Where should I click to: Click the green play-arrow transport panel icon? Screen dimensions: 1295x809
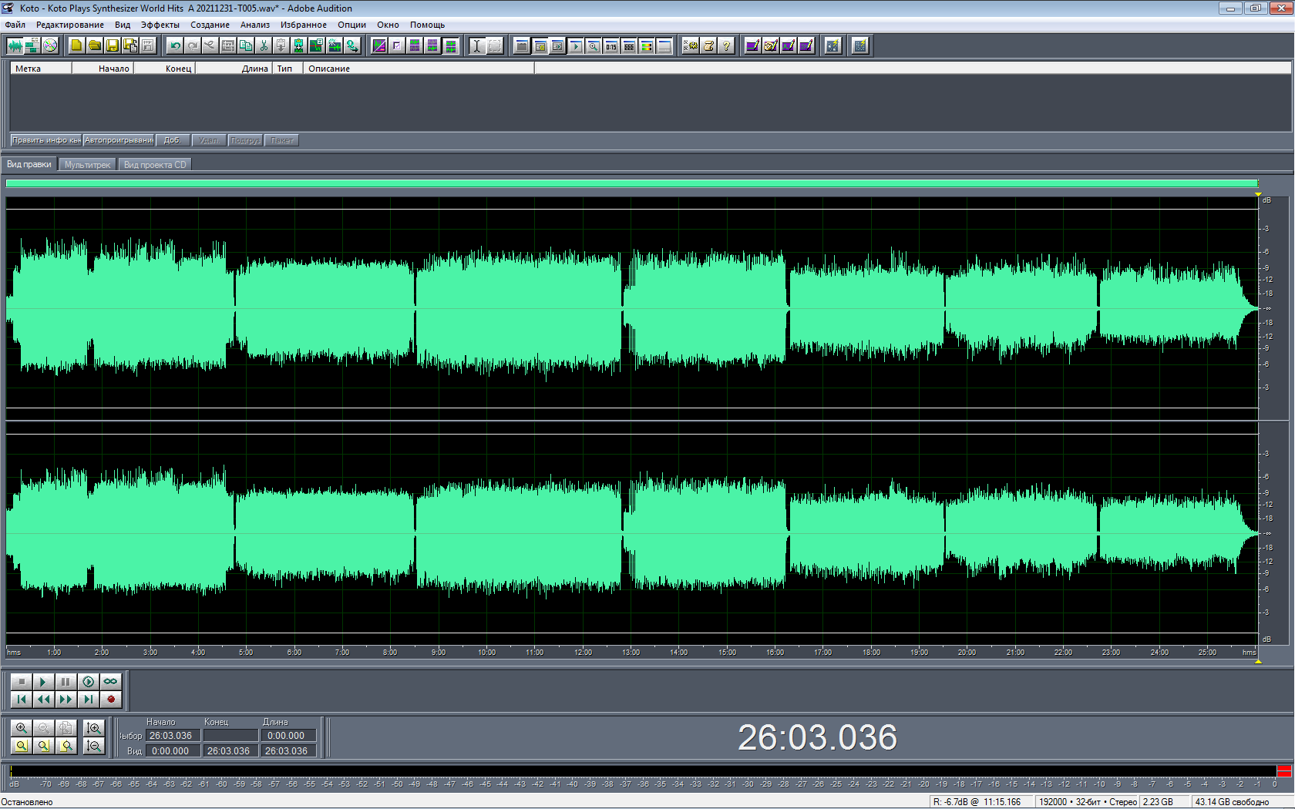[x=576, y=45]
